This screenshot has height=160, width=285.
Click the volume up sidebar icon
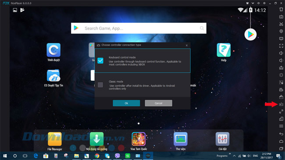281,53
